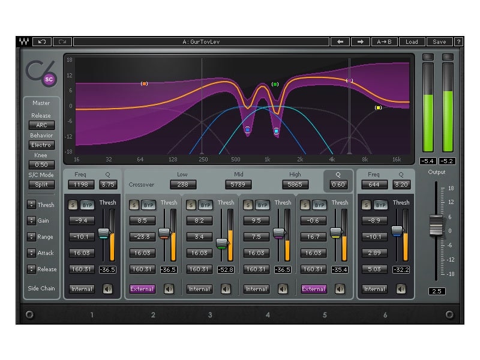Listen to band 6 sidechain speaker
Viewport: 480px width, 360px height.
(x=401, y=289)
